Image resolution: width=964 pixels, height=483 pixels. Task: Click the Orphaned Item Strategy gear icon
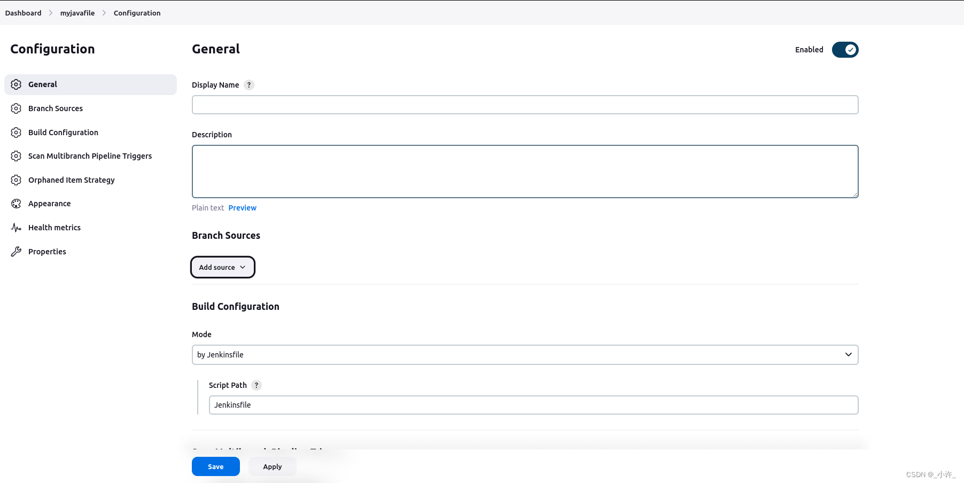(16, 180)
